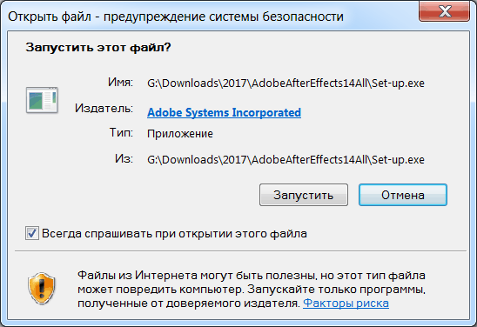Open the Adobe Systems Incorporated publisher link
Screen dimensions: 477x327
pos(225,112)
